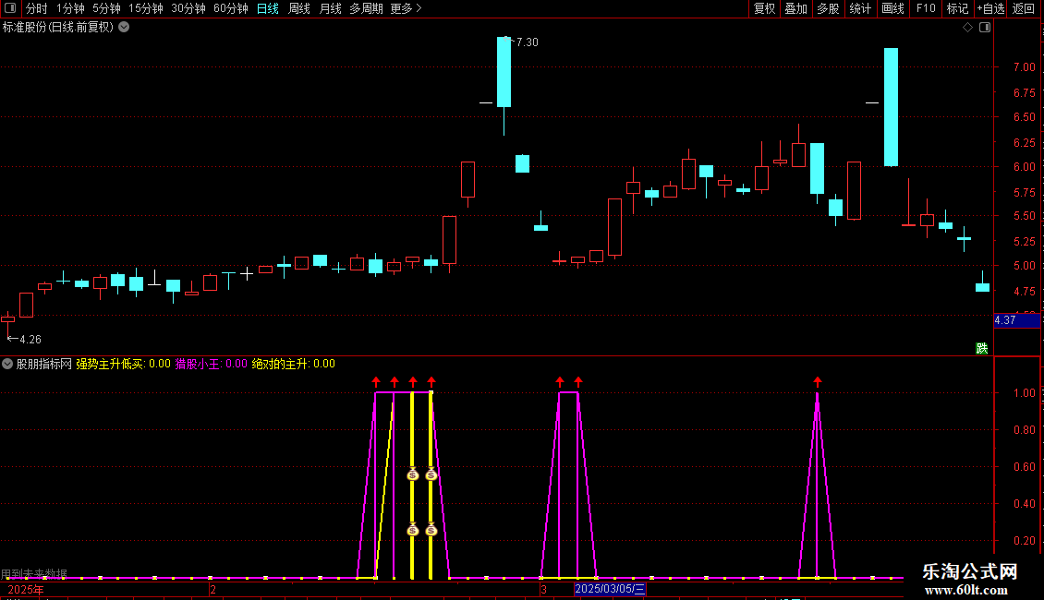Select the 5分钟 period tab
Viewport: 1044px width, 600px height.
(106, 8)
